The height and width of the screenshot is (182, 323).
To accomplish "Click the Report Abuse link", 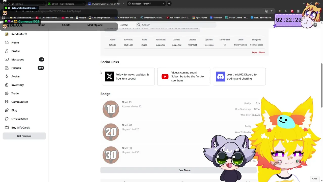I will click(258, 52).
